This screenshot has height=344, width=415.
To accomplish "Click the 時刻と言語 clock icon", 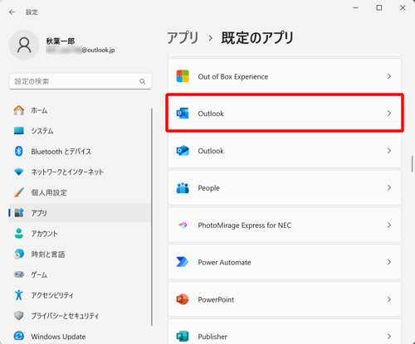I will click(x=19, y=254).
